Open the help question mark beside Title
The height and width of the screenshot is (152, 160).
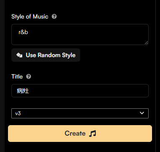click(29, 76)
